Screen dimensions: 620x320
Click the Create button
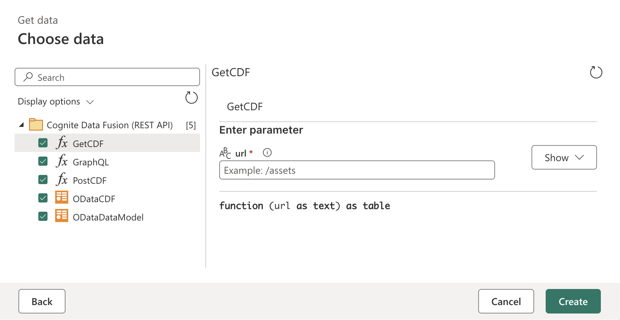coord(573,301)
